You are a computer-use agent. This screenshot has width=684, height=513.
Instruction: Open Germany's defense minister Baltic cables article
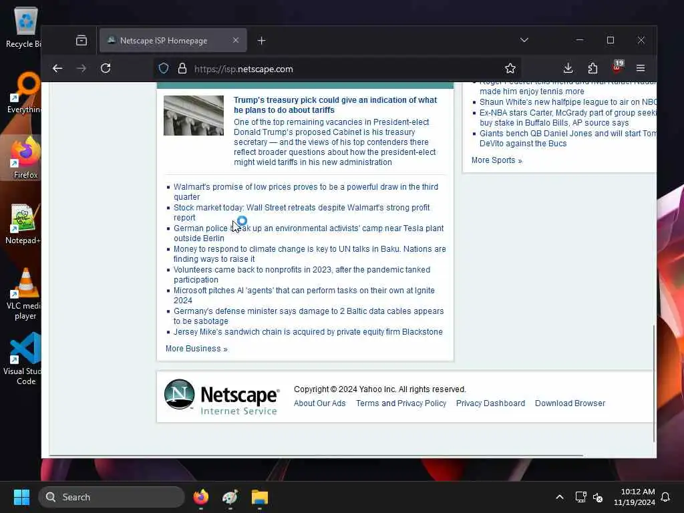pos(309,316)
